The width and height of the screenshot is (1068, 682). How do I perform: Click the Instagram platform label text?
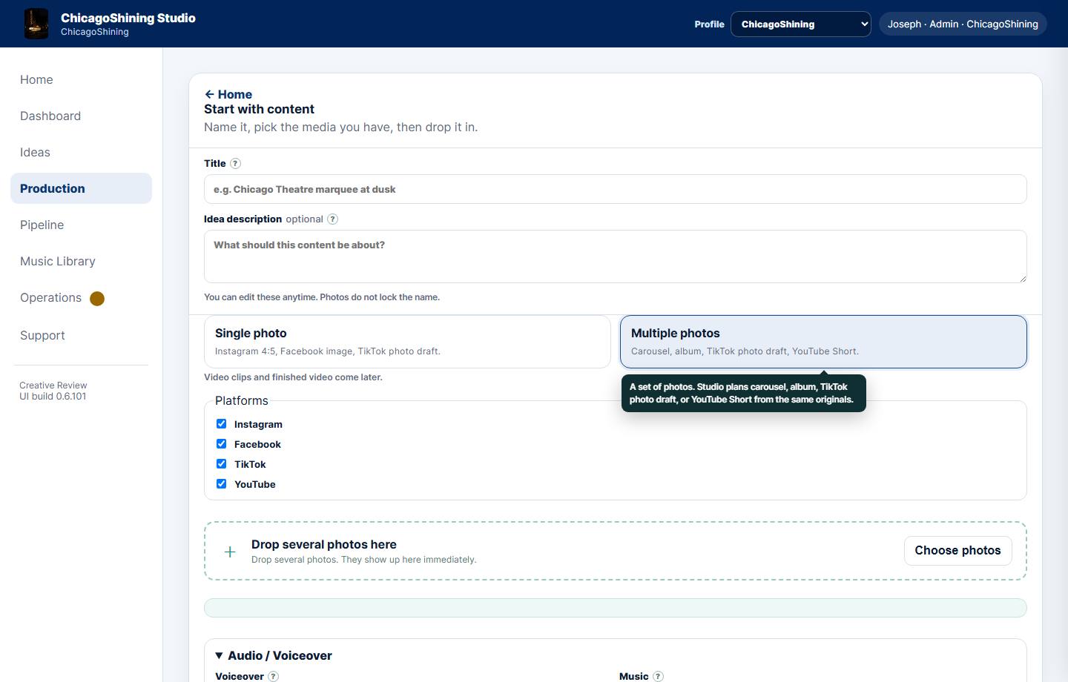click(258, 424)
